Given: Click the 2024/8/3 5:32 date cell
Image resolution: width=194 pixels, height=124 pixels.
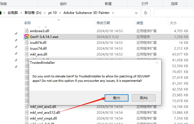Looking at the screenshot, I should (x=108, y=37).
